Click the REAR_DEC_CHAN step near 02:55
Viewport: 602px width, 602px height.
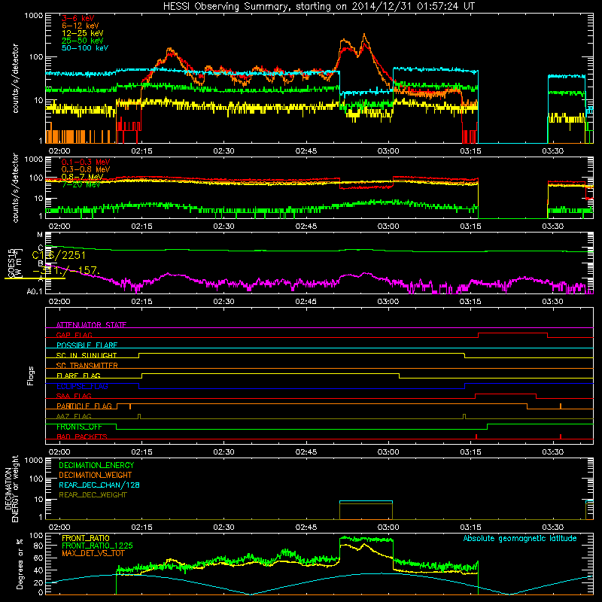366,501
